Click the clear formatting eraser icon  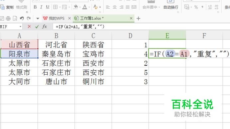[x=95, y=7]
